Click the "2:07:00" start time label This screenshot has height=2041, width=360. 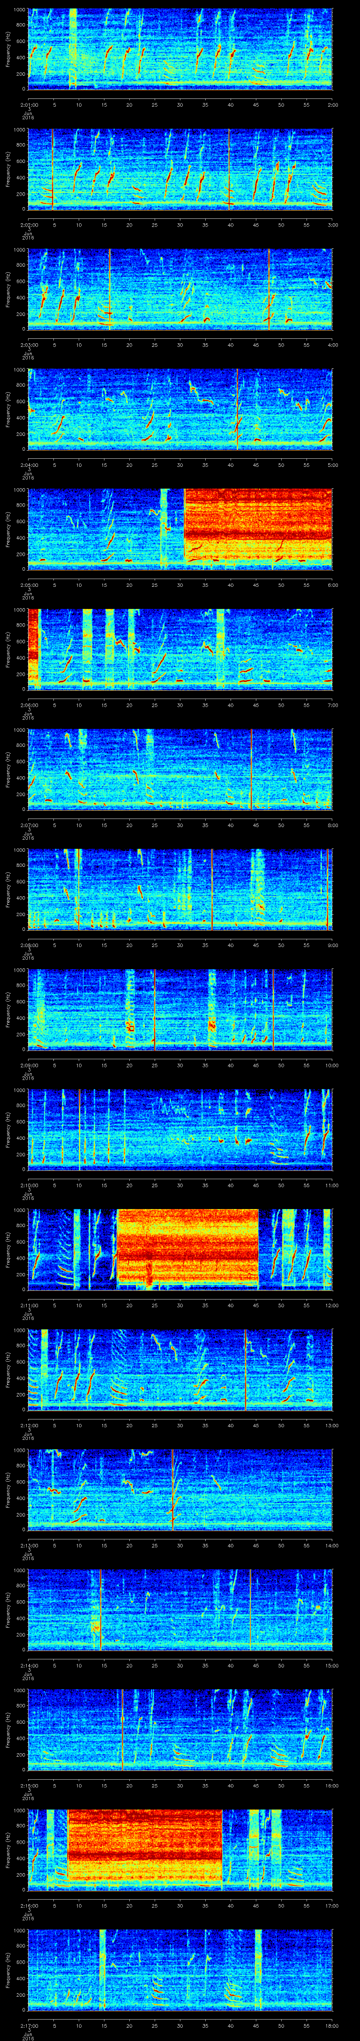(x=29, y=825)
